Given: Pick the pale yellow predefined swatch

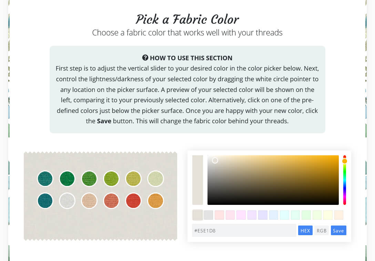Looking at the screenshot, I should pos(328,215).
